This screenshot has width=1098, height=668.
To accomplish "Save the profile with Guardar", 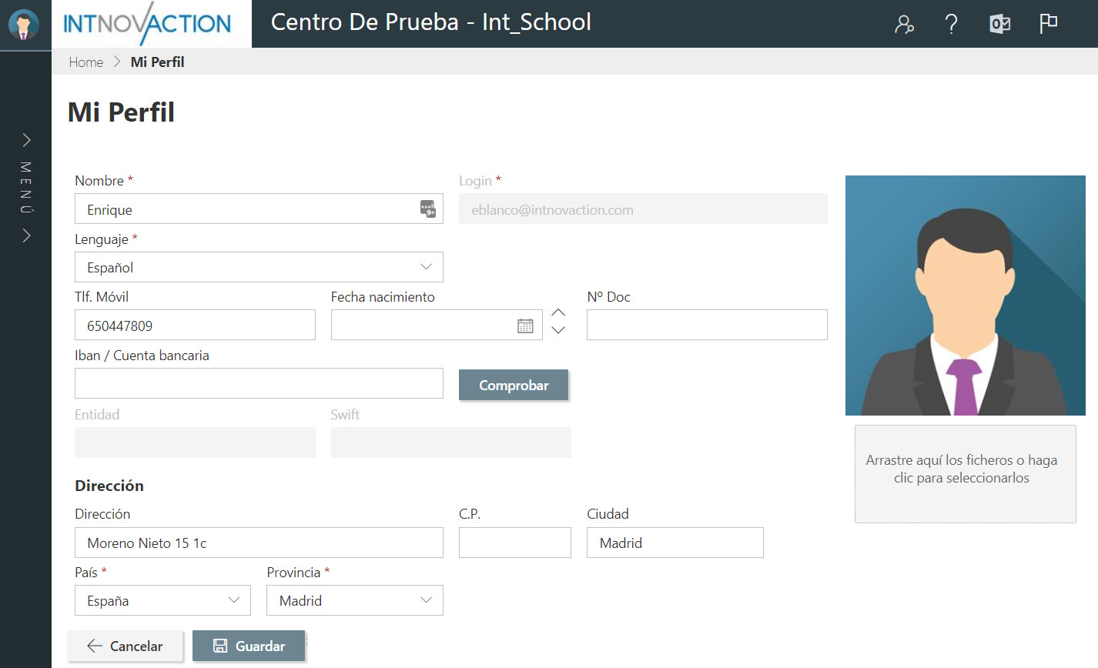I will 249,646.
